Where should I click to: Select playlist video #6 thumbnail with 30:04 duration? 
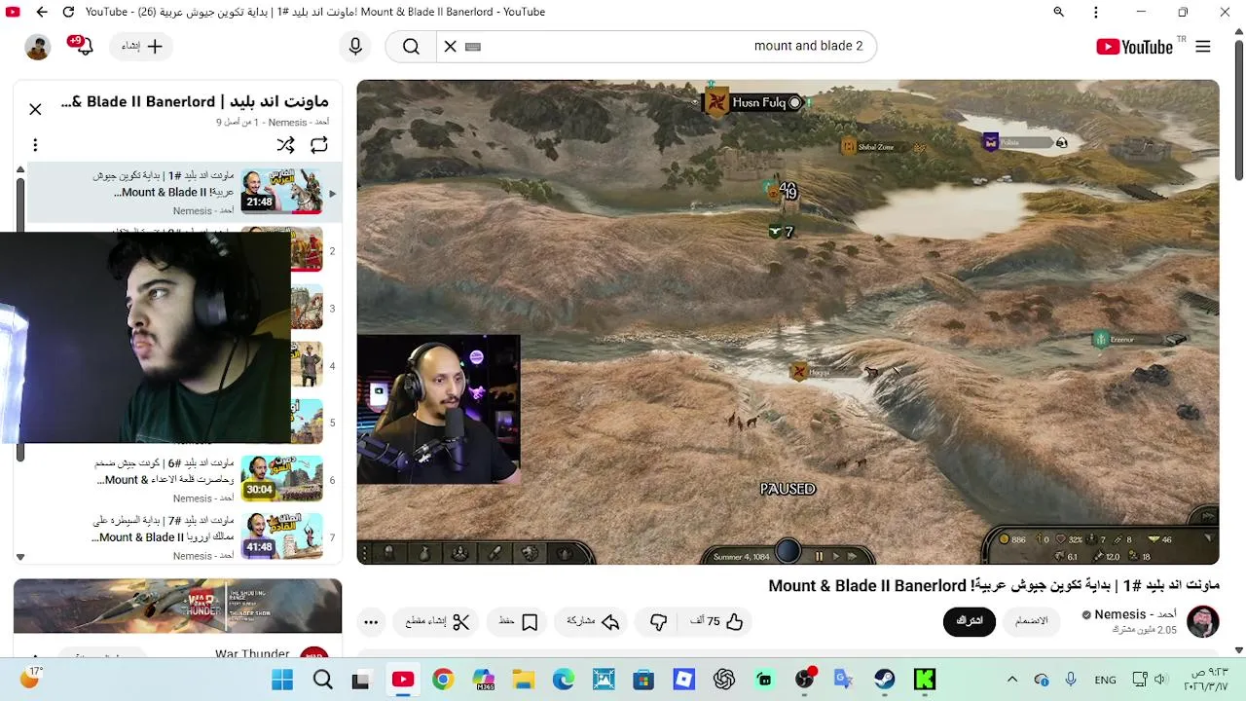[x=281, y=478]
